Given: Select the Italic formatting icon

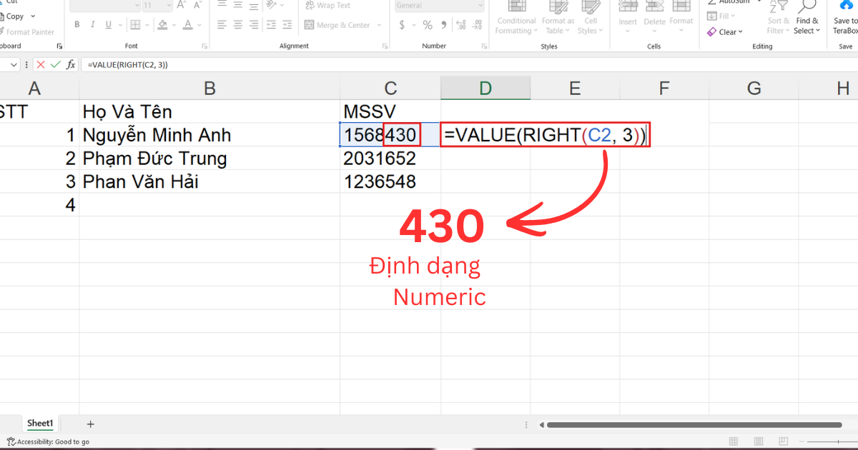Looking at the screenshot, I should 93,24.
